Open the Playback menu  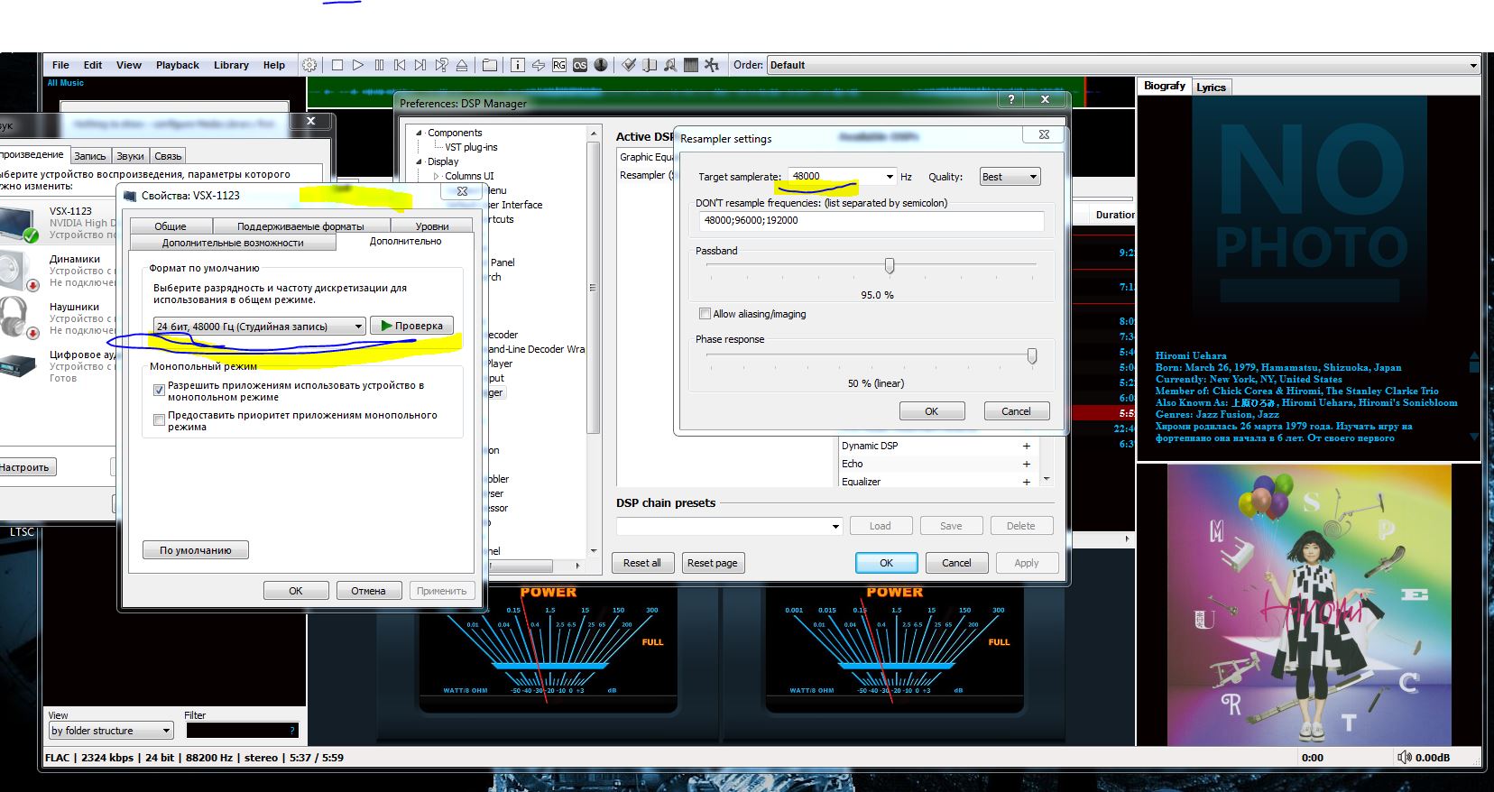click(177, 65)
